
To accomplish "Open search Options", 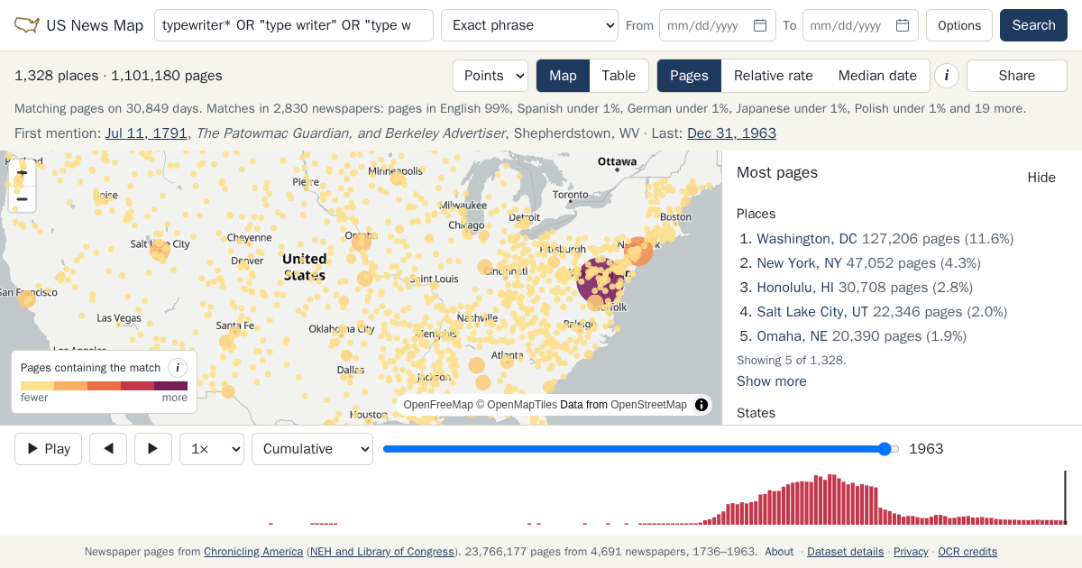I will [959, 25].
